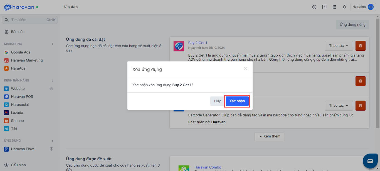The height and width of the screenshot is (171, 380).
Task: Close the Xóa ứng dụng dialog
Action: 246,68
